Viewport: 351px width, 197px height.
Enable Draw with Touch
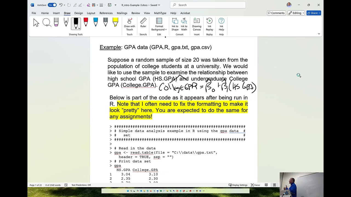(129, 24)
